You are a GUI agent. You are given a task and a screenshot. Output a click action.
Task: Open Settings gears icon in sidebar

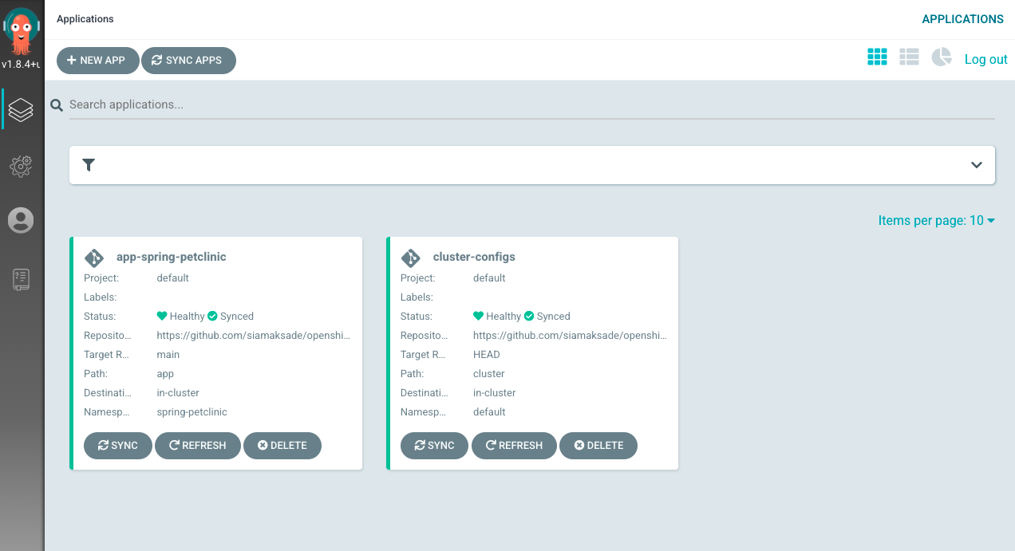21,165
